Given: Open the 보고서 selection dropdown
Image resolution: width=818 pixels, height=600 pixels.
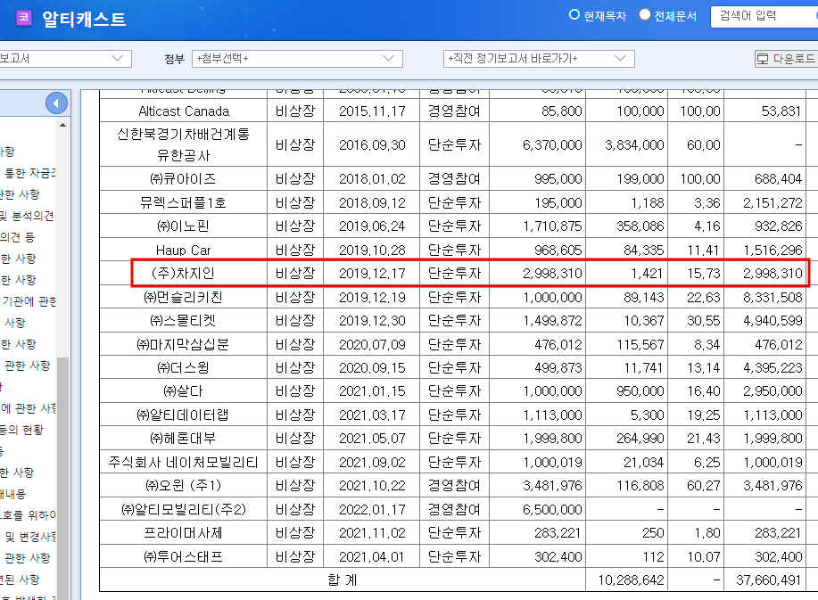Looking at the screenshot, I should pos(65,58).
